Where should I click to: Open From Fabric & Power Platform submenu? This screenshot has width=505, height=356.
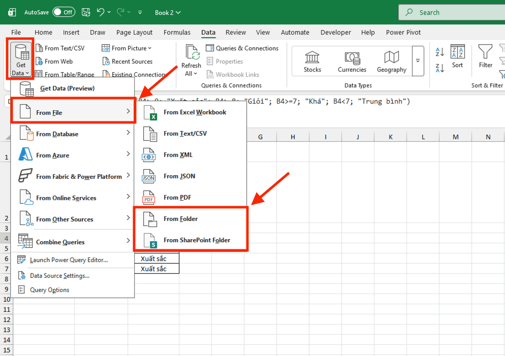tap(73, 176)
